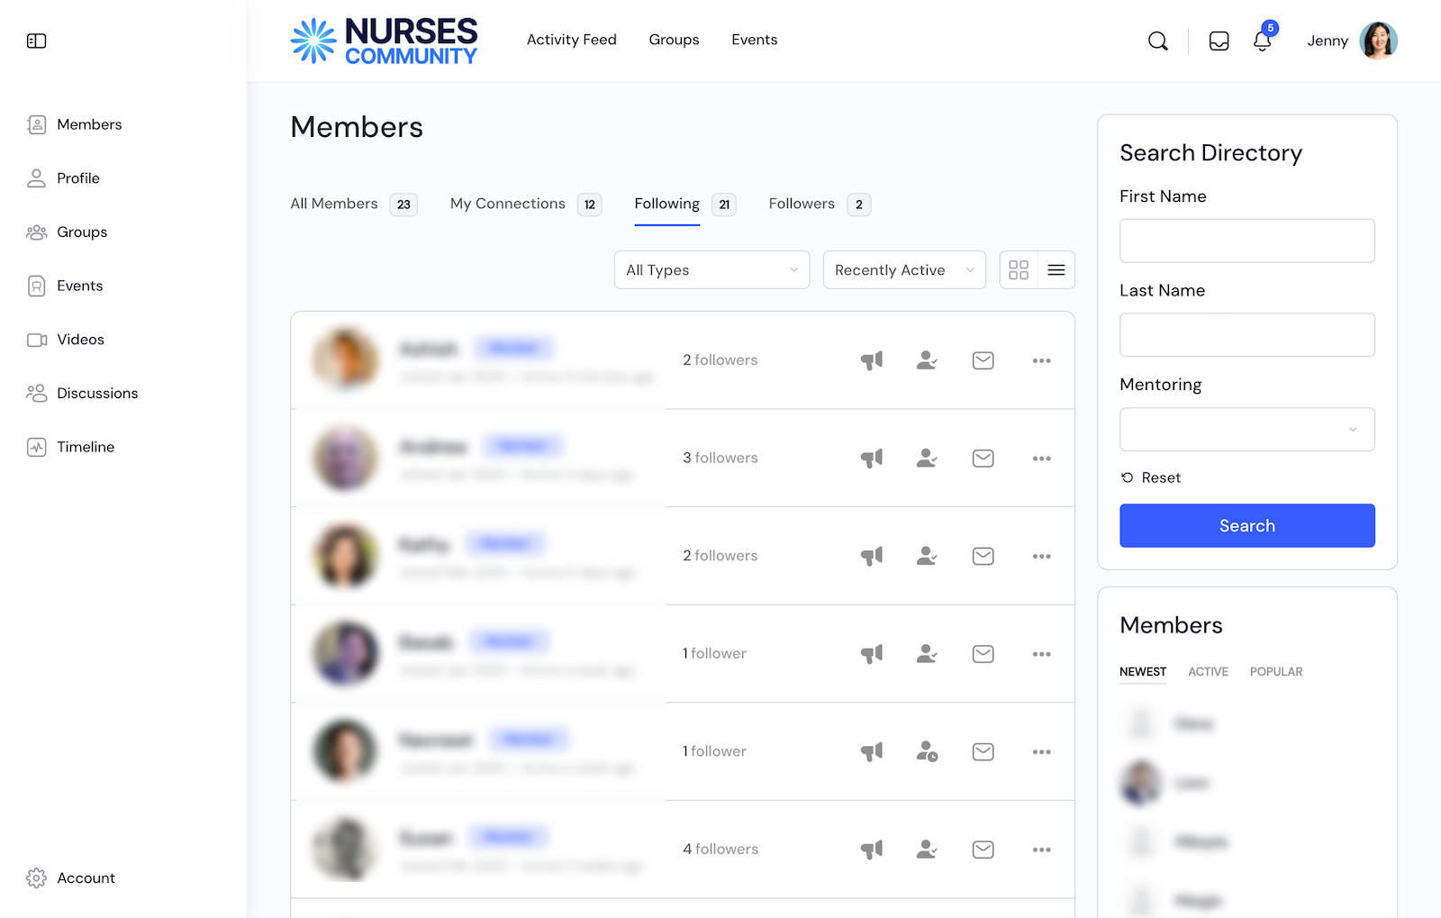This screenshot has height=918, width=1441.
Task: Switch to the Followers tab
Action: pyautogui.click(x=802, y=204)
